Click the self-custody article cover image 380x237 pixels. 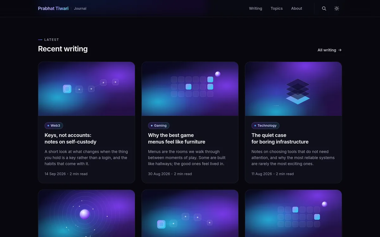point(86,89)
